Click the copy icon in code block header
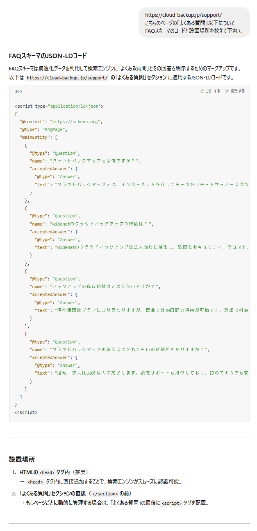The image size is (257, 531). point(202,91)
